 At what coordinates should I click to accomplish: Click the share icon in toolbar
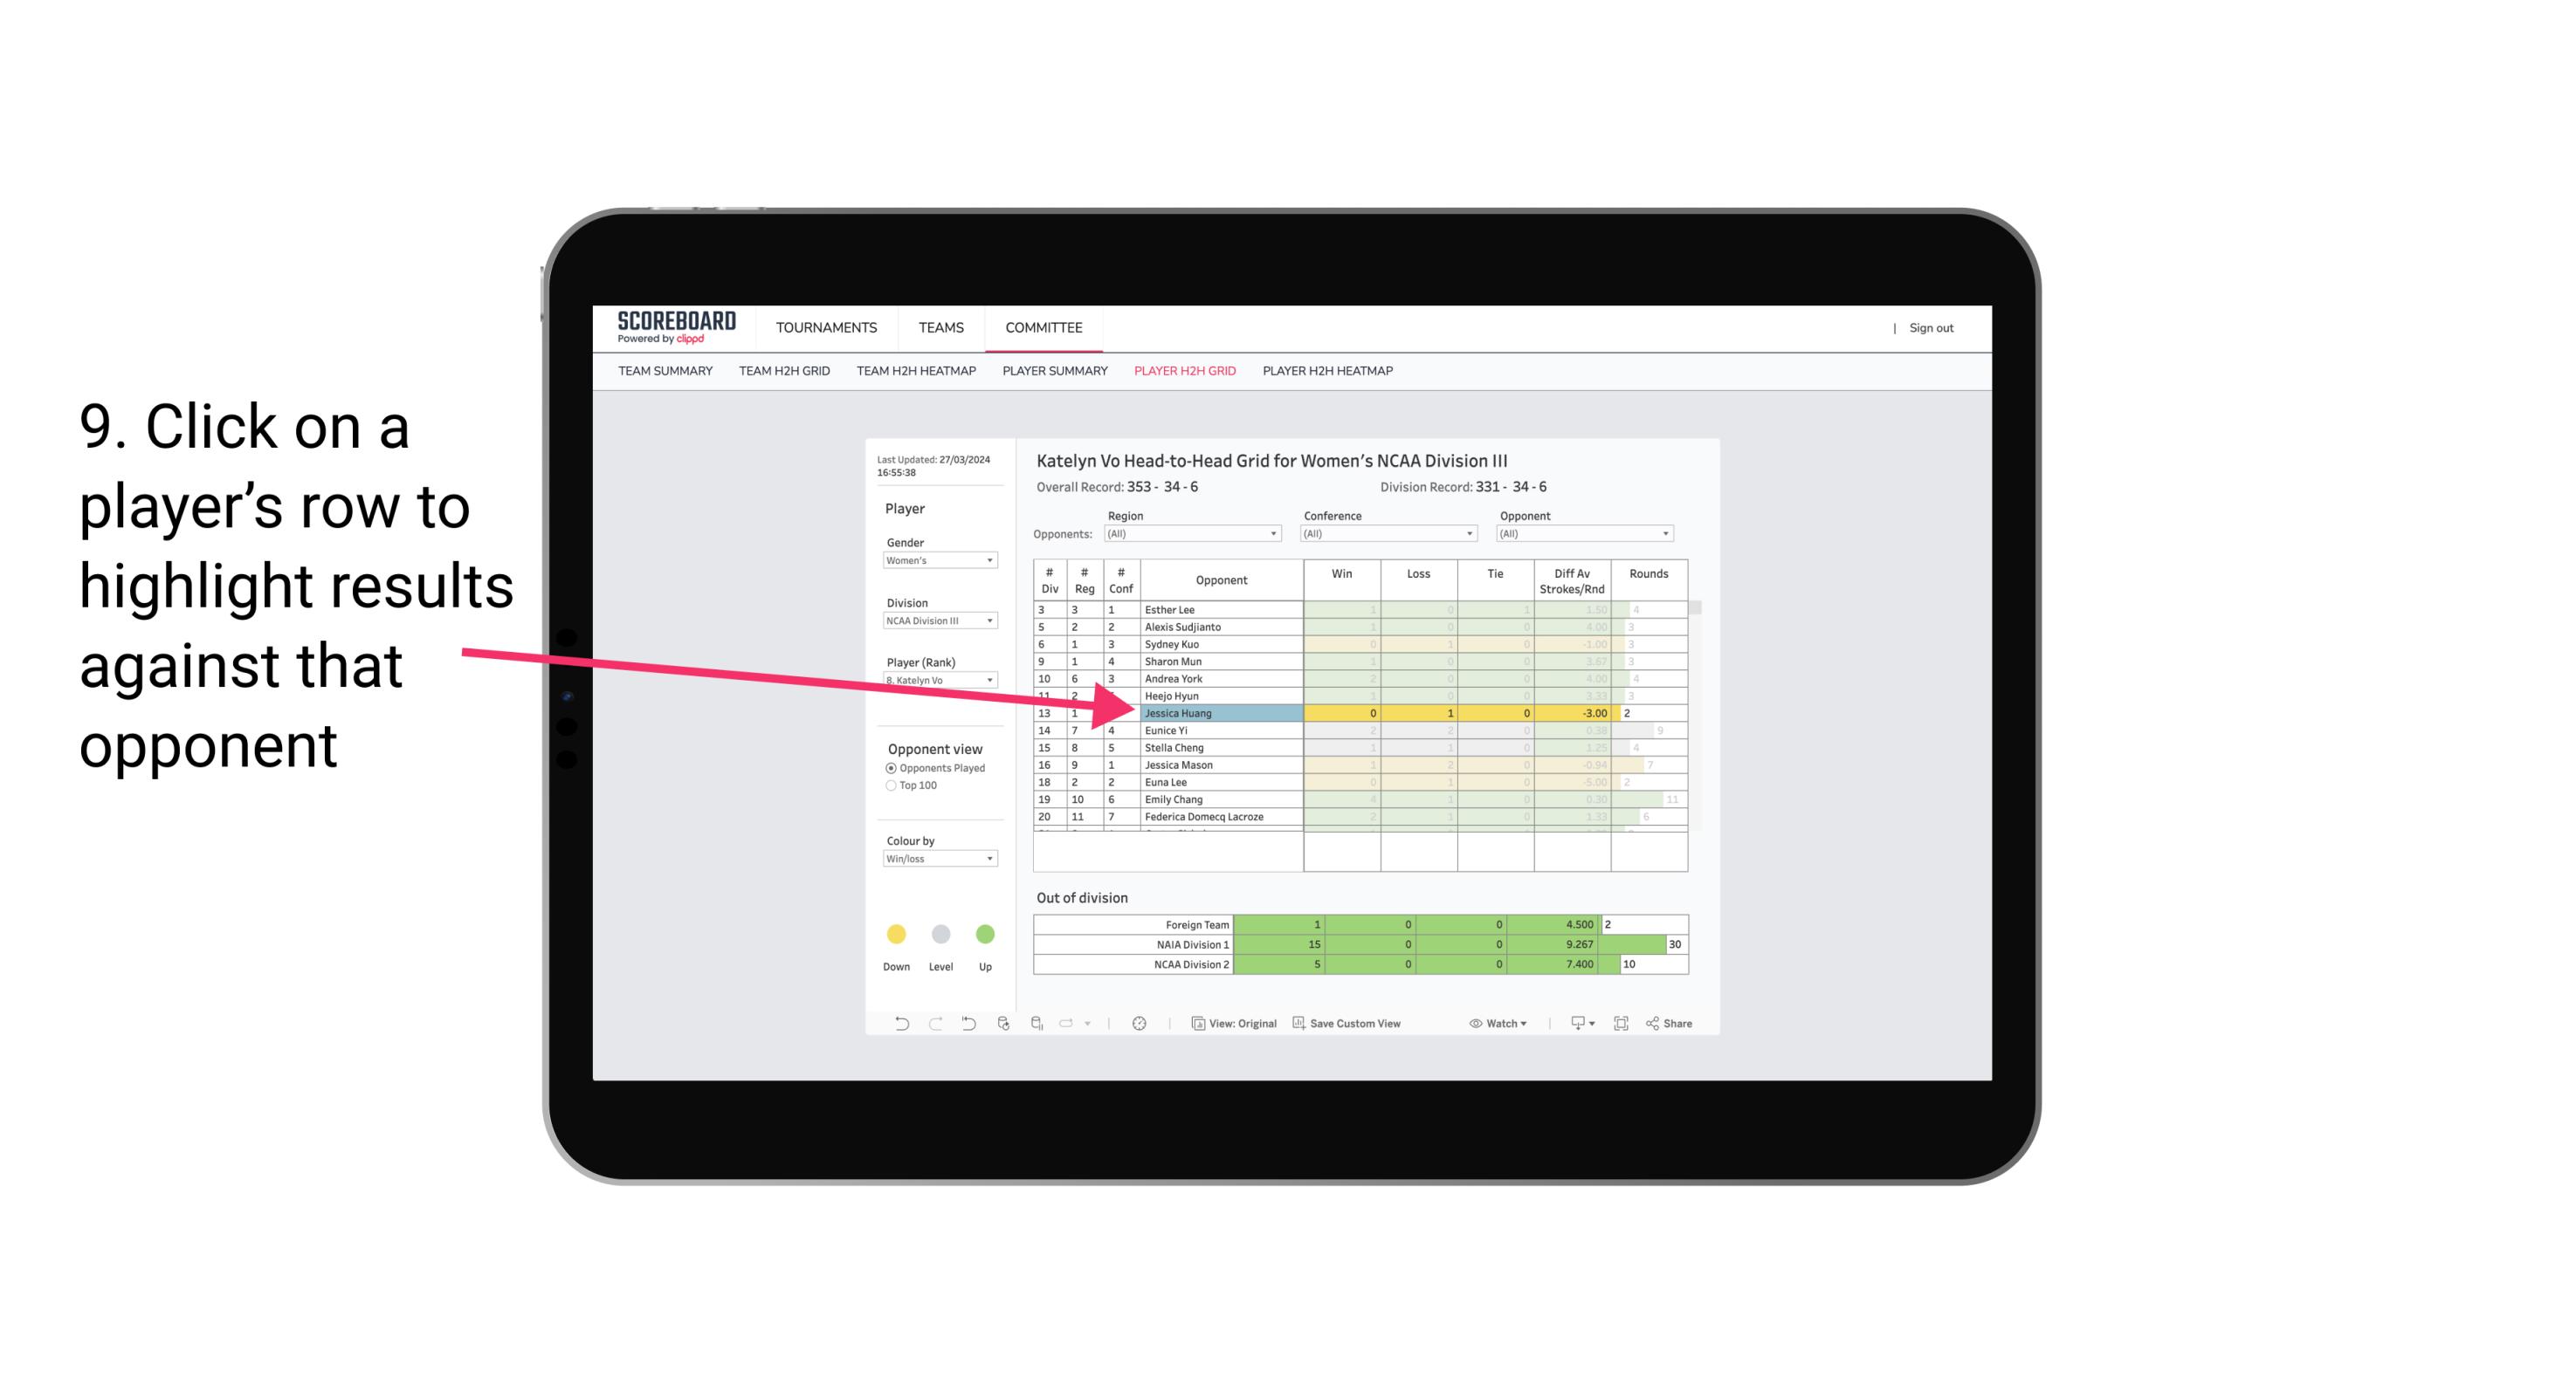(x=1677, y=1024)
